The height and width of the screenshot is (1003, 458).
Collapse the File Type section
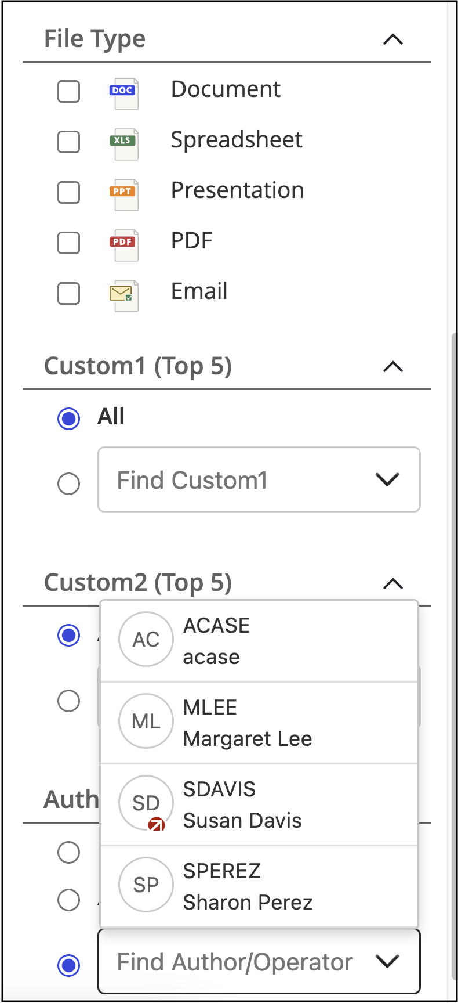pos(393,39)
